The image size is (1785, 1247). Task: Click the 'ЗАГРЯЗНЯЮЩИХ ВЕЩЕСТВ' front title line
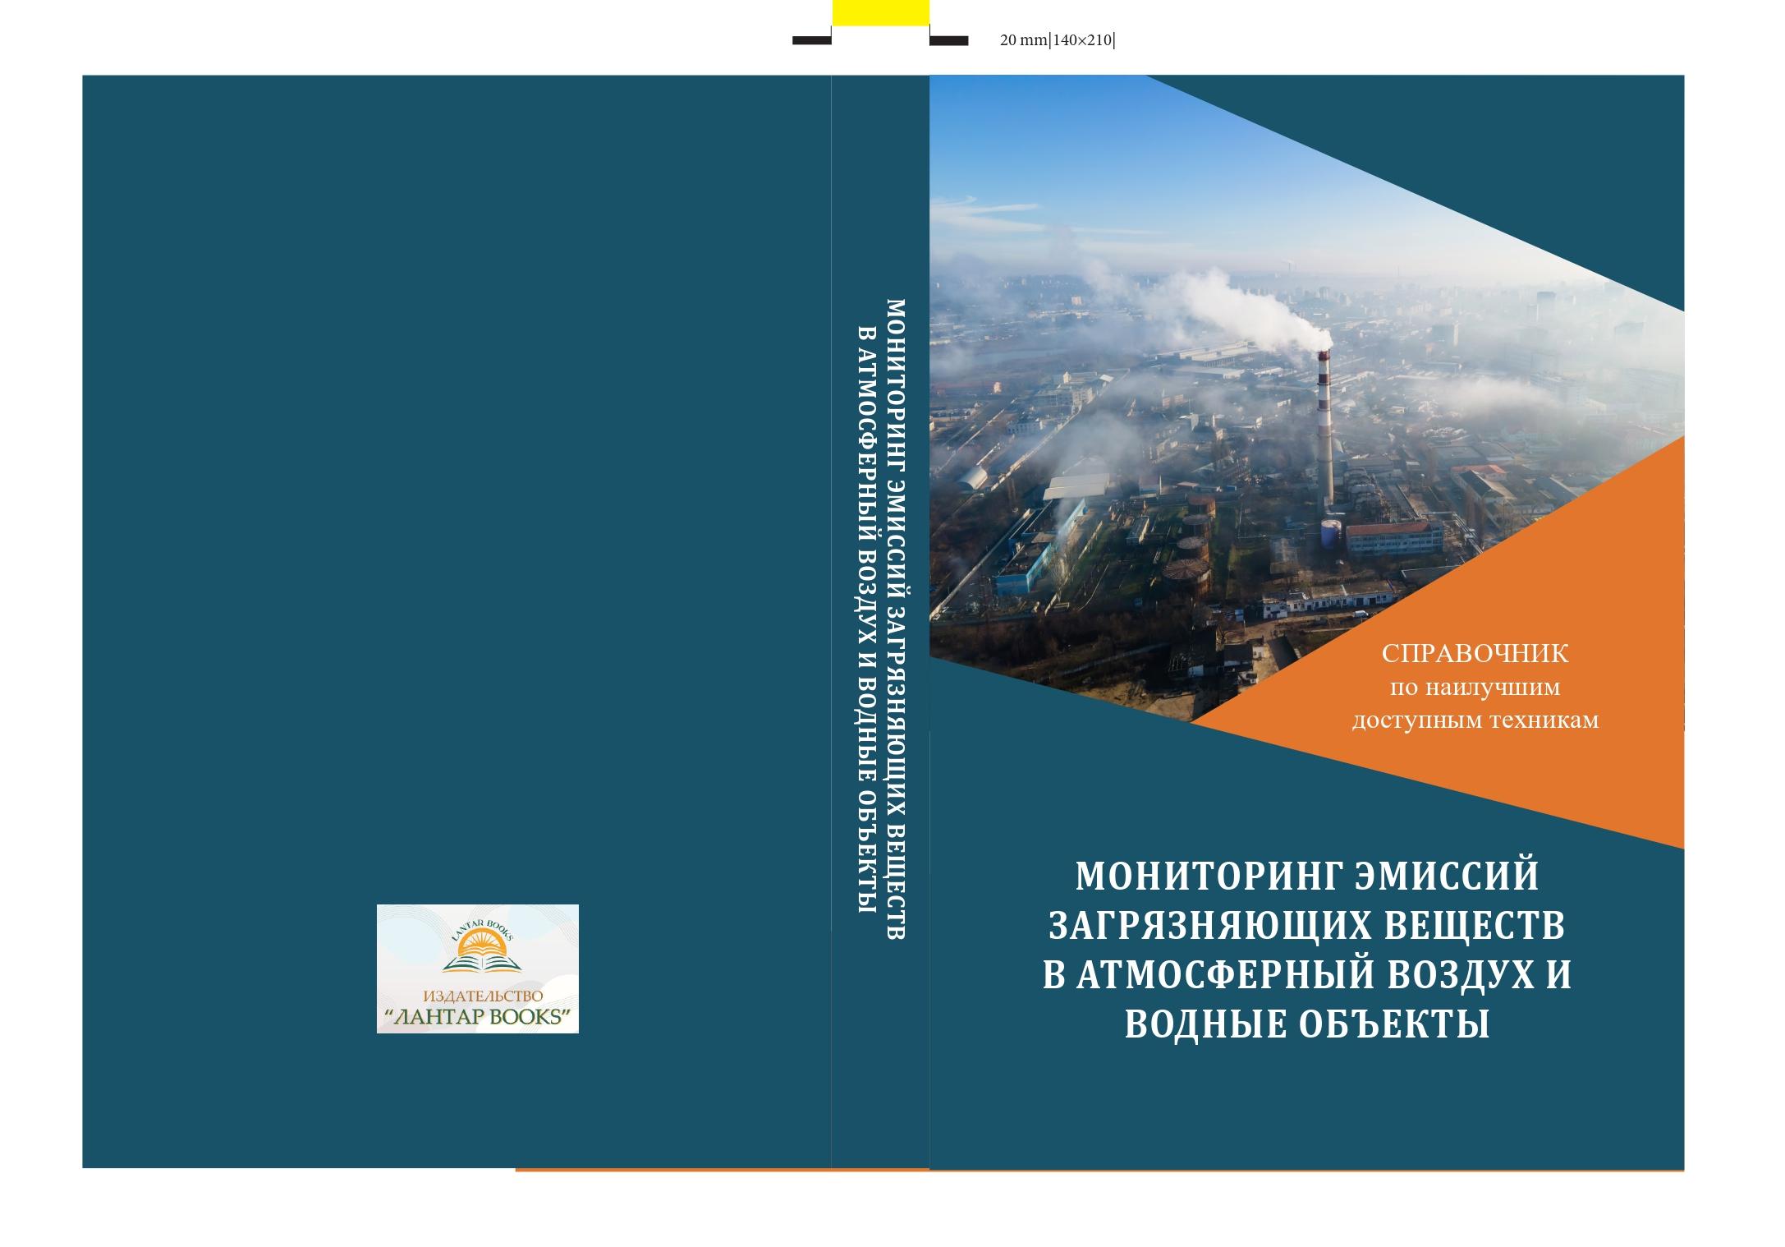[1307, 926]
